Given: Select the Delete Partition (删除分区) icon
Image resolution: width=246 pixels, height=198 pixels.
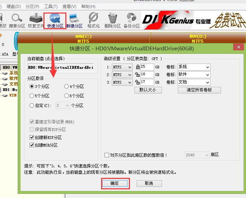Looking at the screenshot, I should (x=113, y=21).
